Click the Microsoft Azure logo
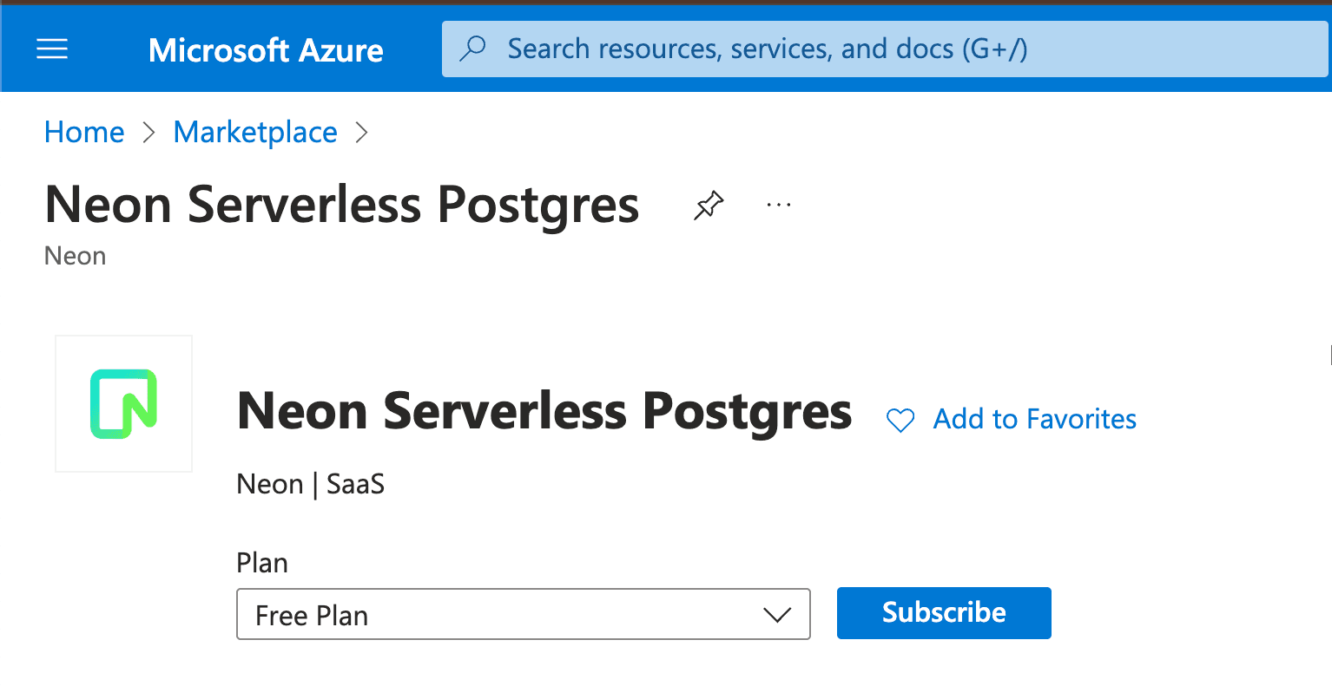The height and width of the screenshot is (699, 1332). (265, 50)
